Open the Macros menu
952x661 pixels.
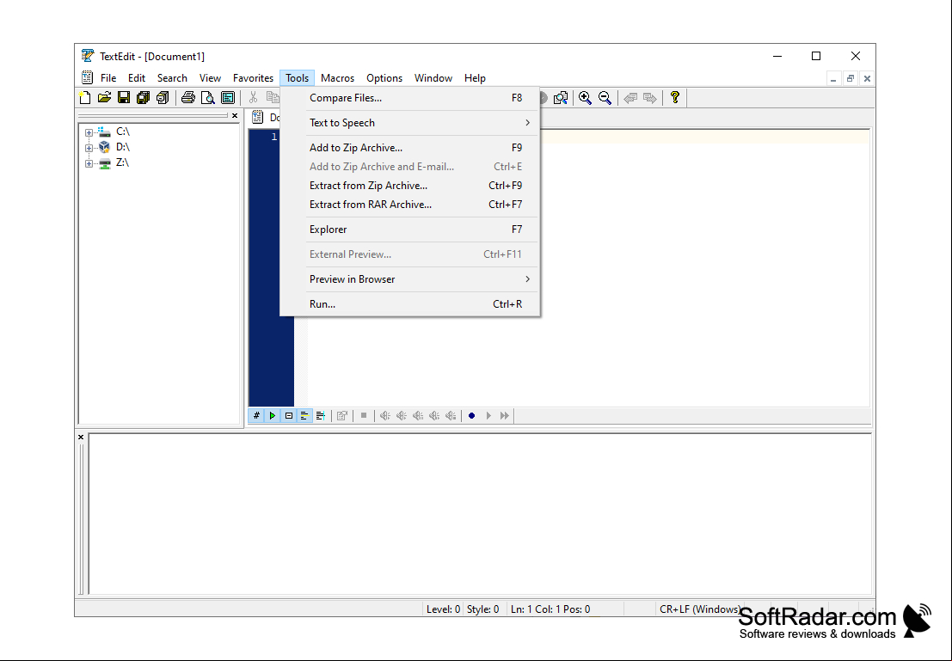coord(338,77)
